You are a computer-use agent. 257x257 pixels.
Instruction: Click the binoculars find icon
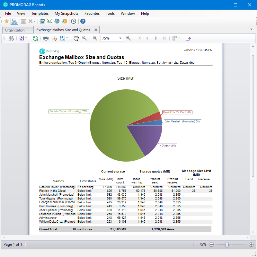point(11,38)
